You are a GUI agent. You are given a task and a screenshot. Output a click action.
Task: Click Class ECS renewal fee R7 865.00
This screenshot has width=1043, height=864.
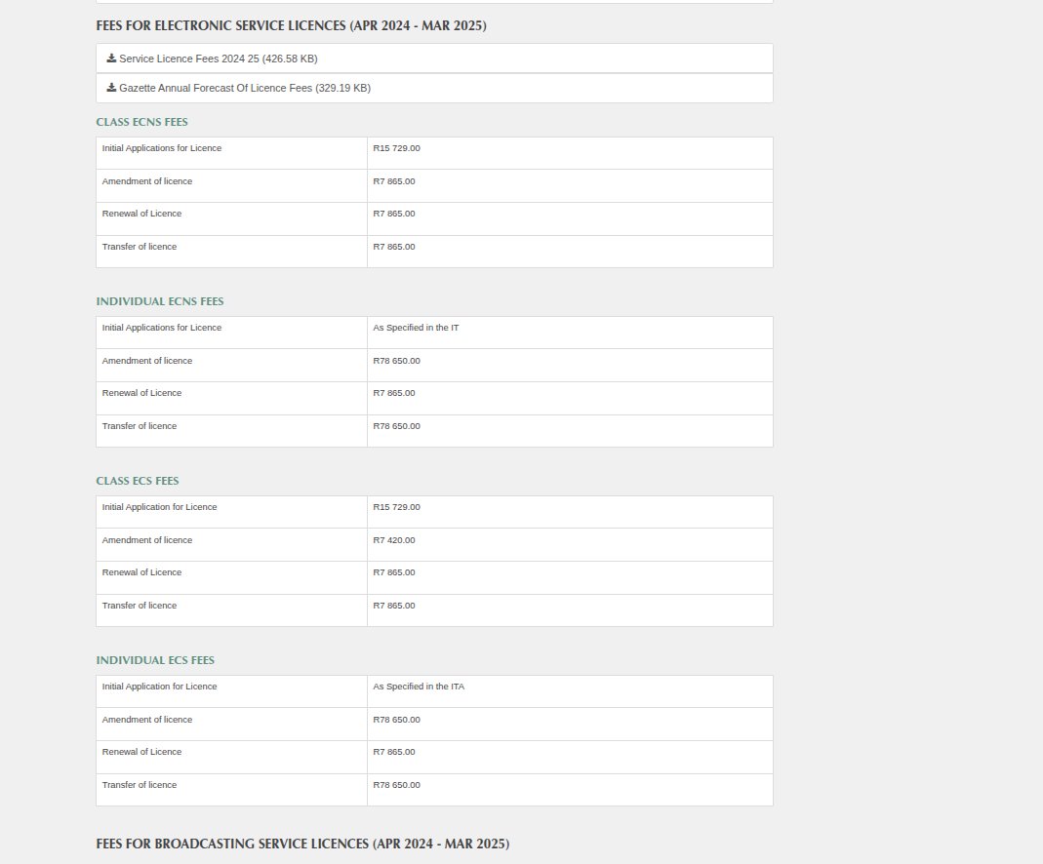click(x=394, y=572)
